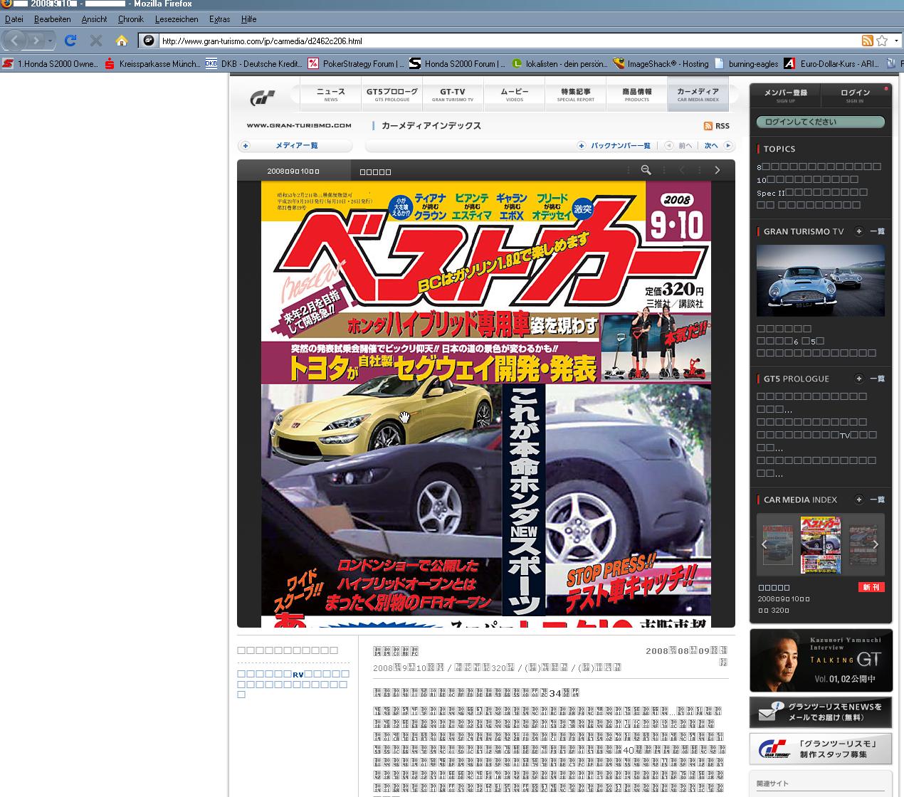Click the next arrow in magazine viewer header
This screenshot has height=797, width=904.
(x=717, y=170)
